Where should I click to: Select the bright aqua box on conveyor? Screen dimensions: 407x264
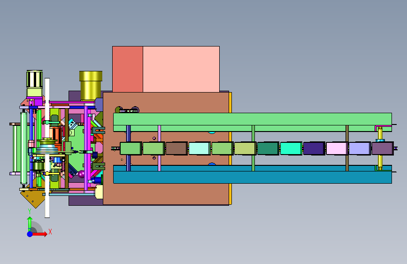click(291, 148)
